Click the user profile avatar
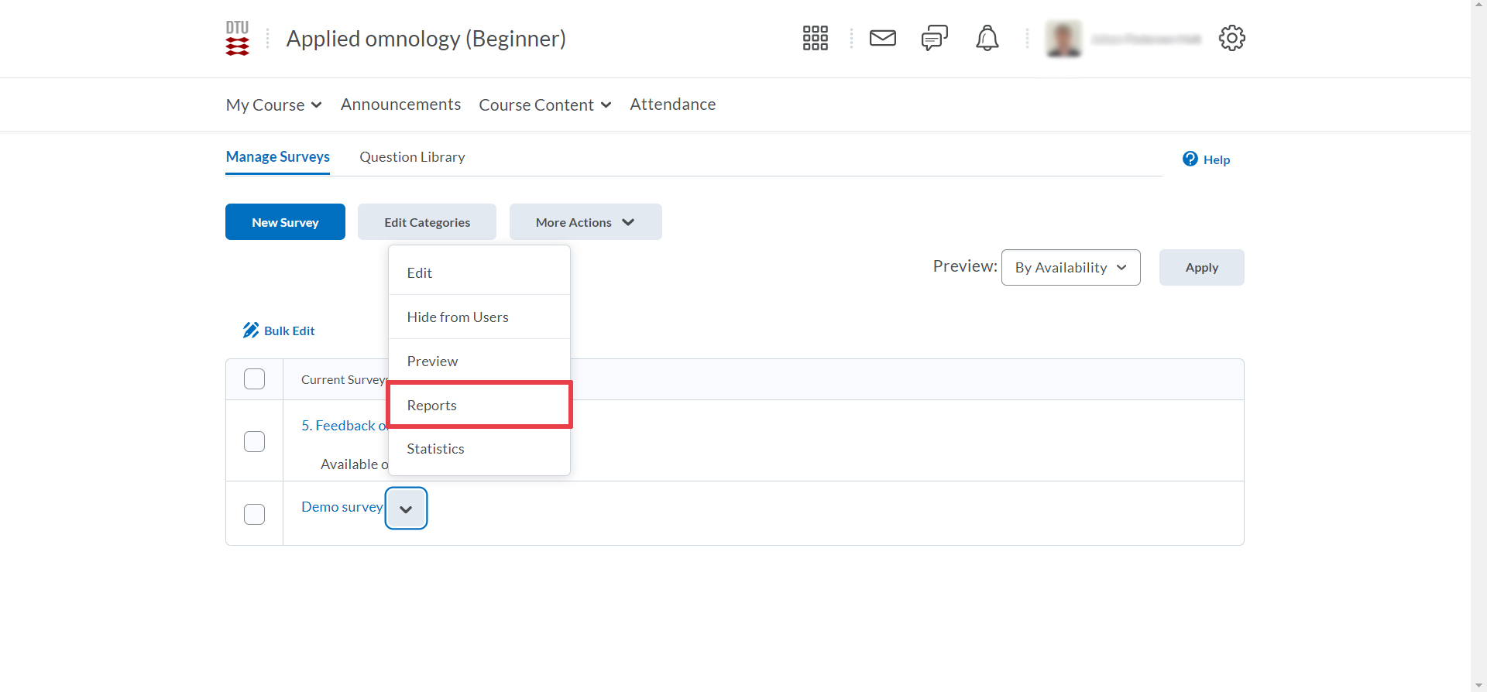This screenshot has height=692, width=1487. pos(1063,39)
